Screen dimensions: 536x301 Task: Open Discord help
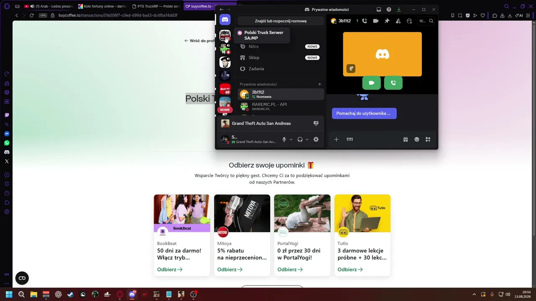(x=389, y=10)
